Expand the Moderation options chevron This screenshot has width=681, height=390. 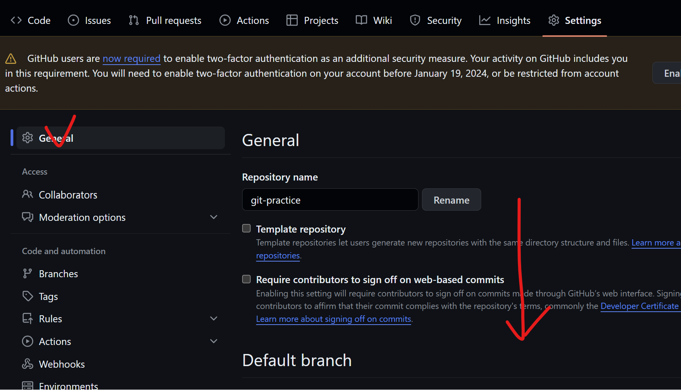214,217
